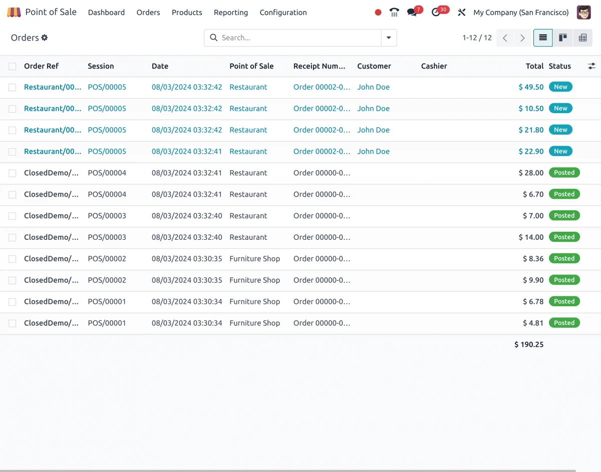
Task: Switch to the Dashboard menu
Action: (x=106, y=12)
